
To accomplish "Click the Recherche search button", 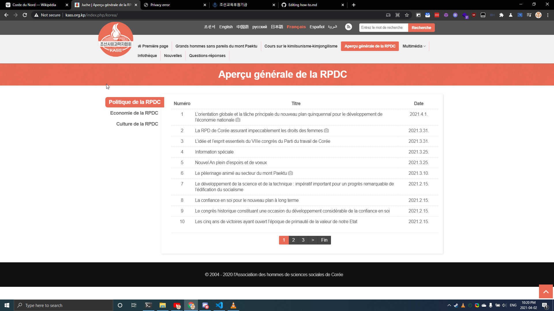I will pyautogui.click(x=421, y=28).
